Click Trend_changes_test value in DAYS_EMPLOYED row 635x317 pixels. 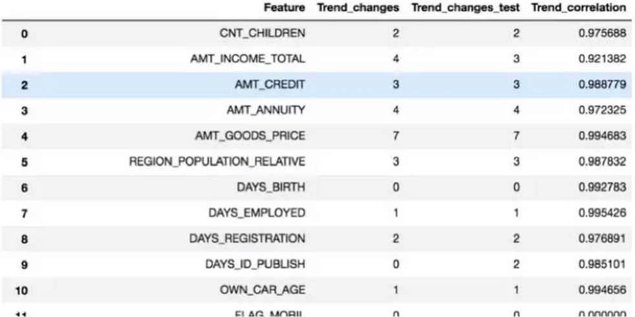click(x=516, y=213)
